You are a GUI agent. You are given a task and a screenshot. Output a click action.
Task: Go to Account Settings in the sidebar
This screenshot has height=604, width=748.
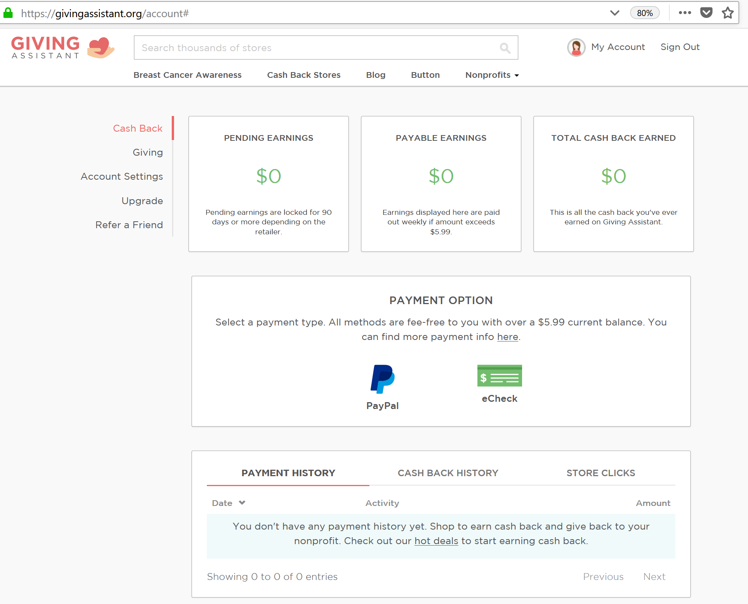(x=121, y=176)
